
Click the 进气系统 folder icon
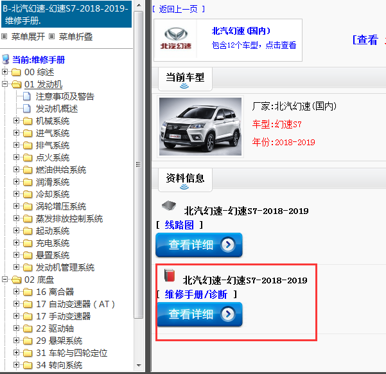[x=28, y=133]
